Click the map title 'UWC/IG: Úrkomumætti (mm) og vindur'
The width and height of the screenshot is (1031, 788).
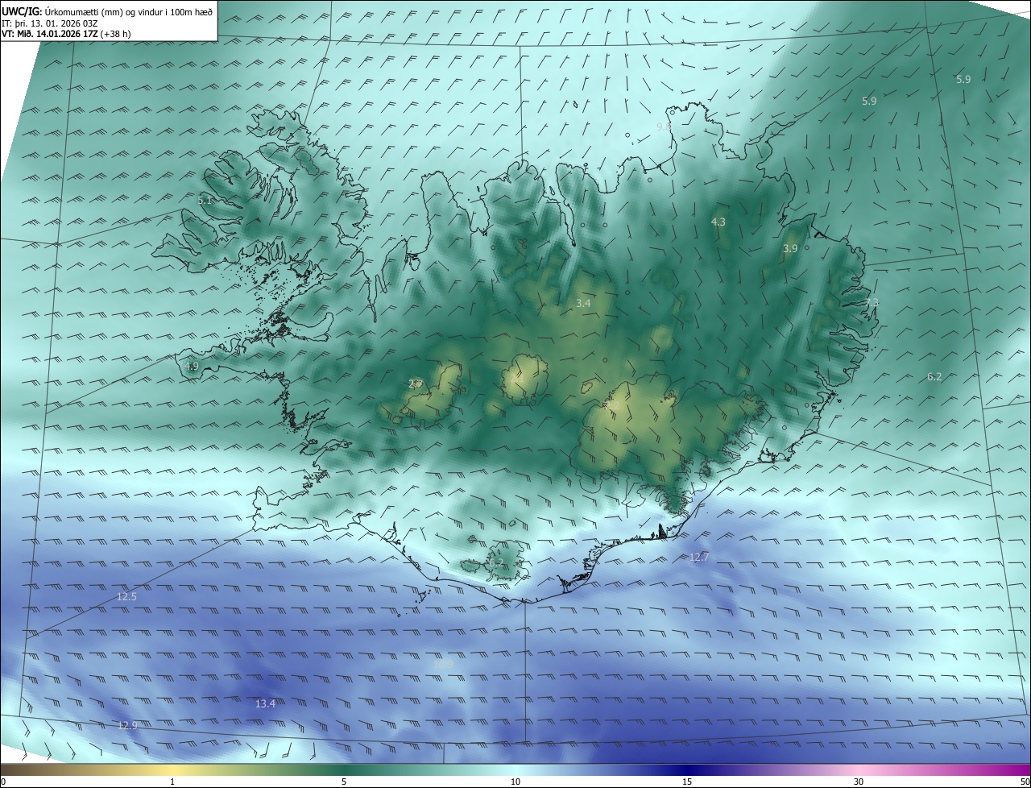[x=107, y=11]
